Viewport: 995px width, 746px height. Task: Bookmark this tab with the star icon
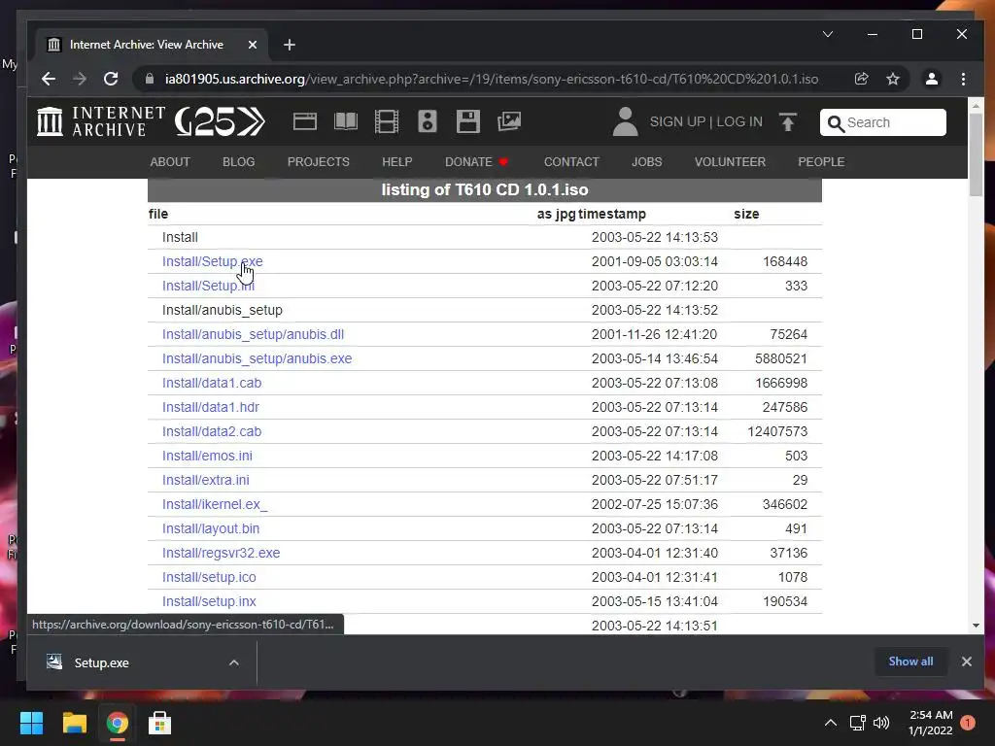(893, 79)
